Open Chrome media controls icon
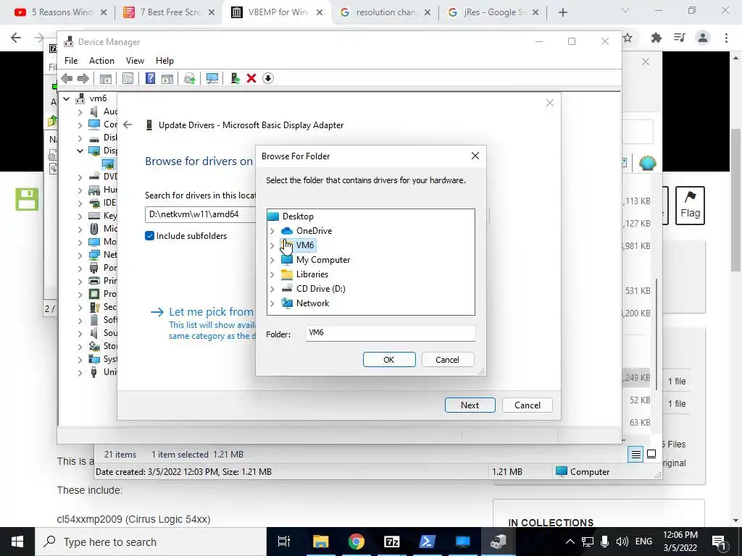This screenshot has height=556, width=742. click(680, 38)
